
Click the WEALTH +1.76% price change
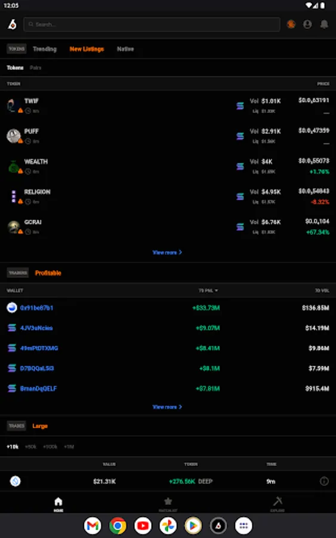pos(319,172)
